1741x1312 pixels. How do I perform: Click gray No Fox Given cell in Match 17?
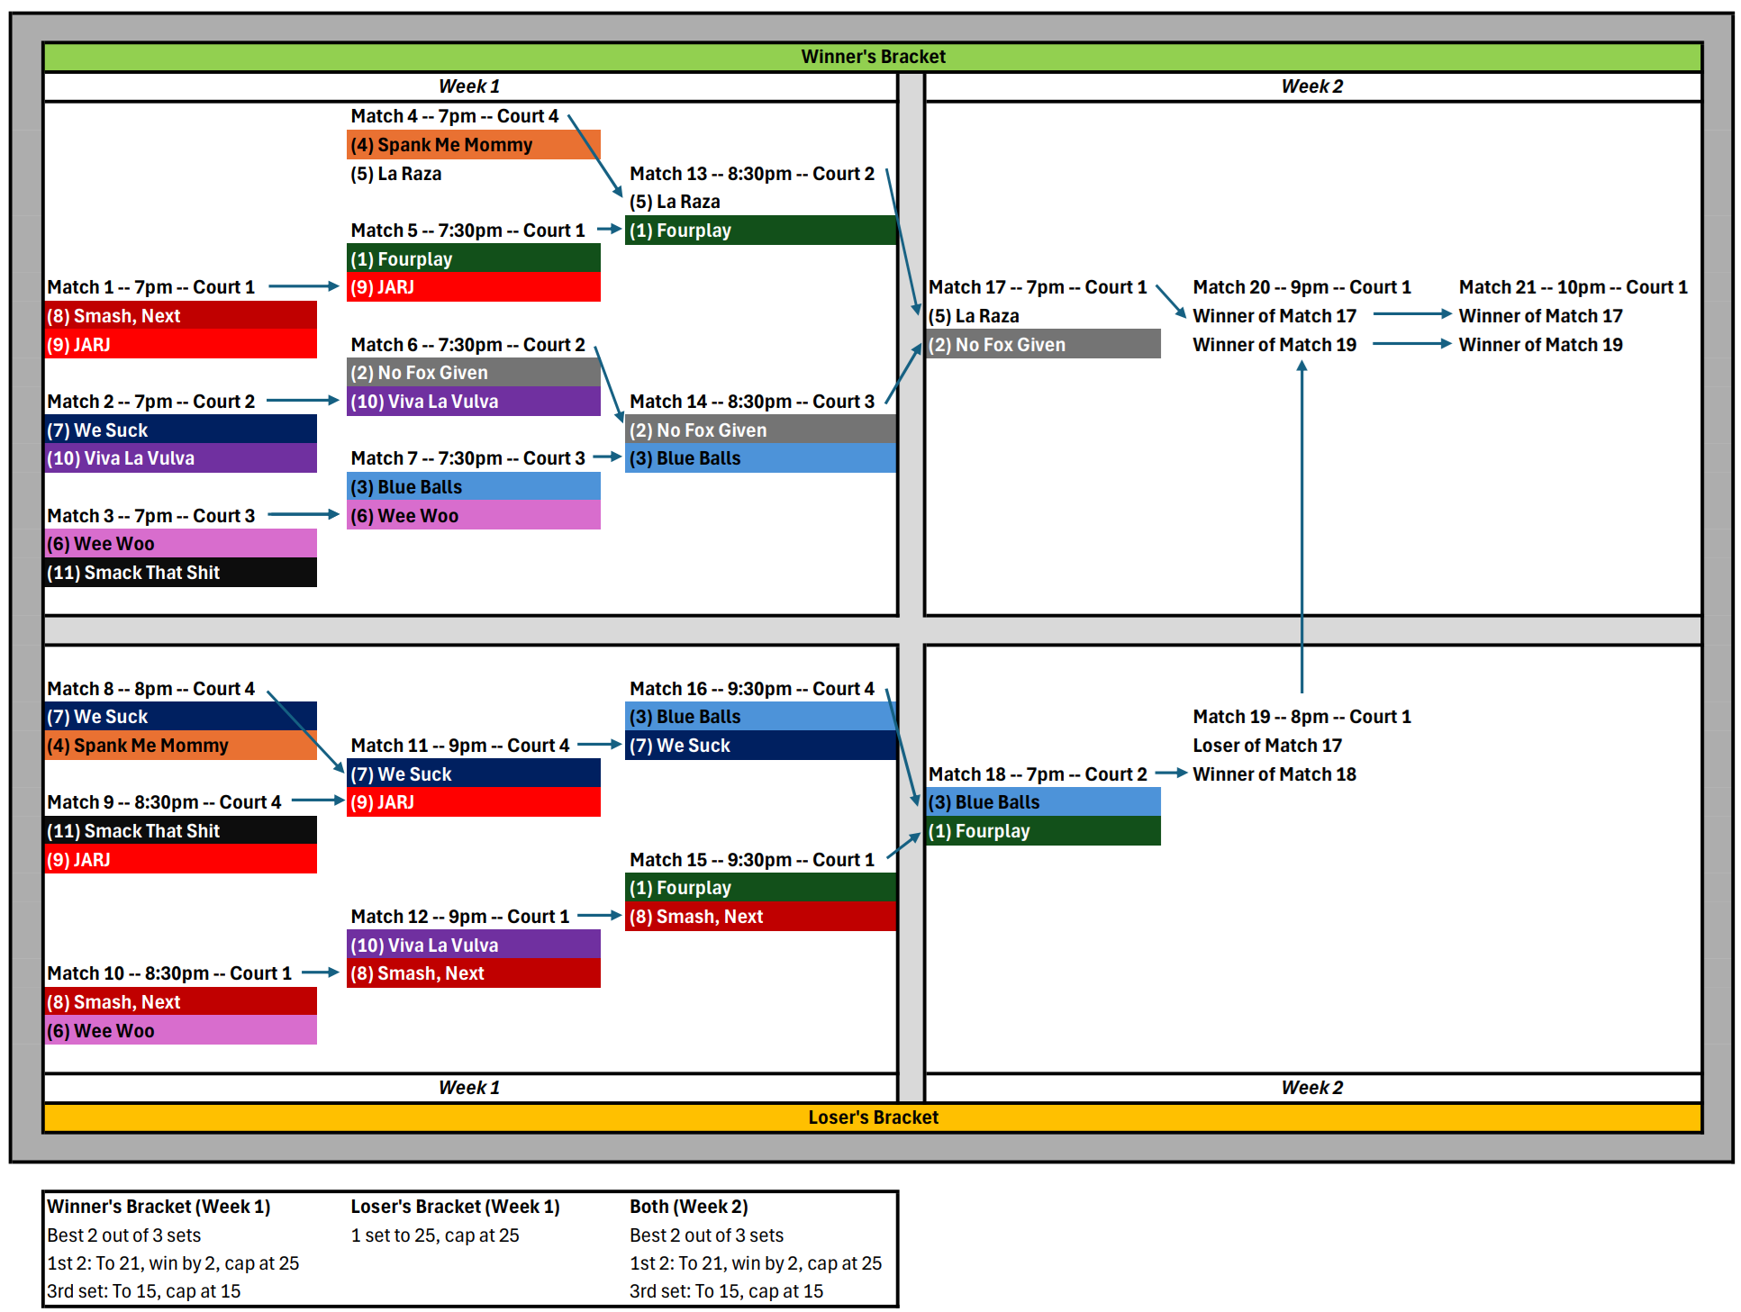click(x=1043, y=345)
